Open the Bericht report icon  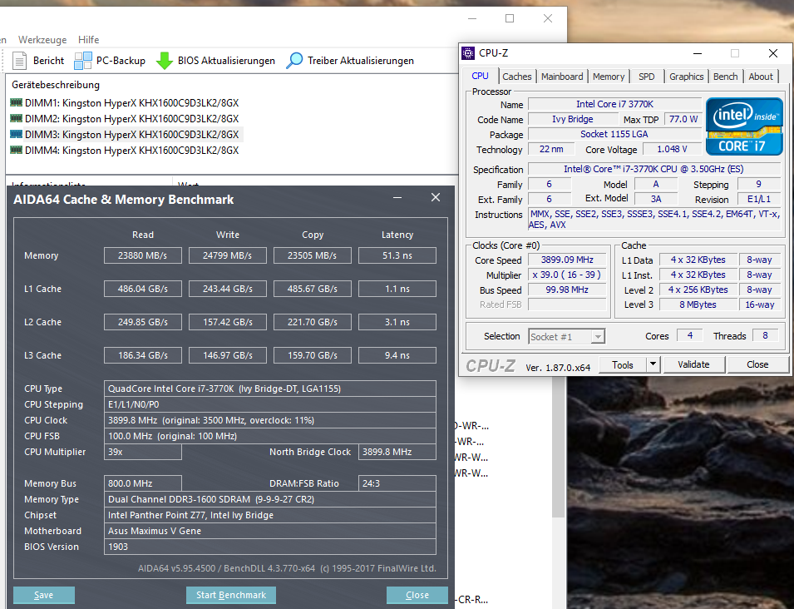click(x=20, y=61)
